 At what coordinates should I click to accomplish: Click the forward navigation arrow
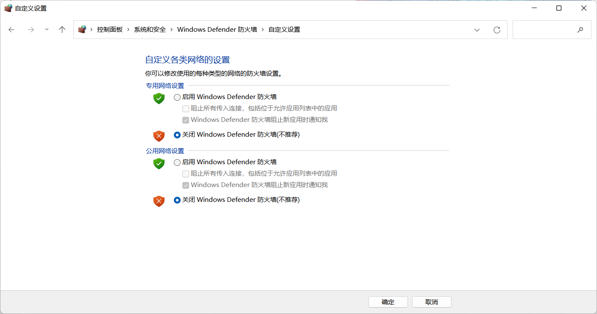coord(31,30)
